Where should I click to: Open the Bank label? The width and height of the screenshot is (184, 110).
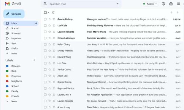(14, 71)
